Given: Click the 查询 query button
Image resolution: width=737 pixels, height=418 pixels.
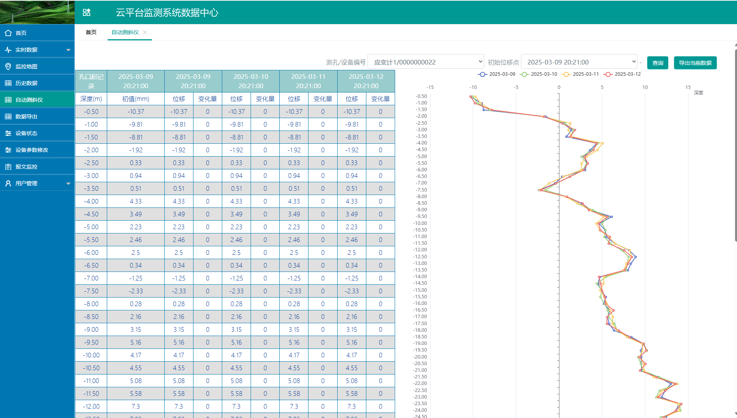Looking at the screenshot, I should coord(657,63).
